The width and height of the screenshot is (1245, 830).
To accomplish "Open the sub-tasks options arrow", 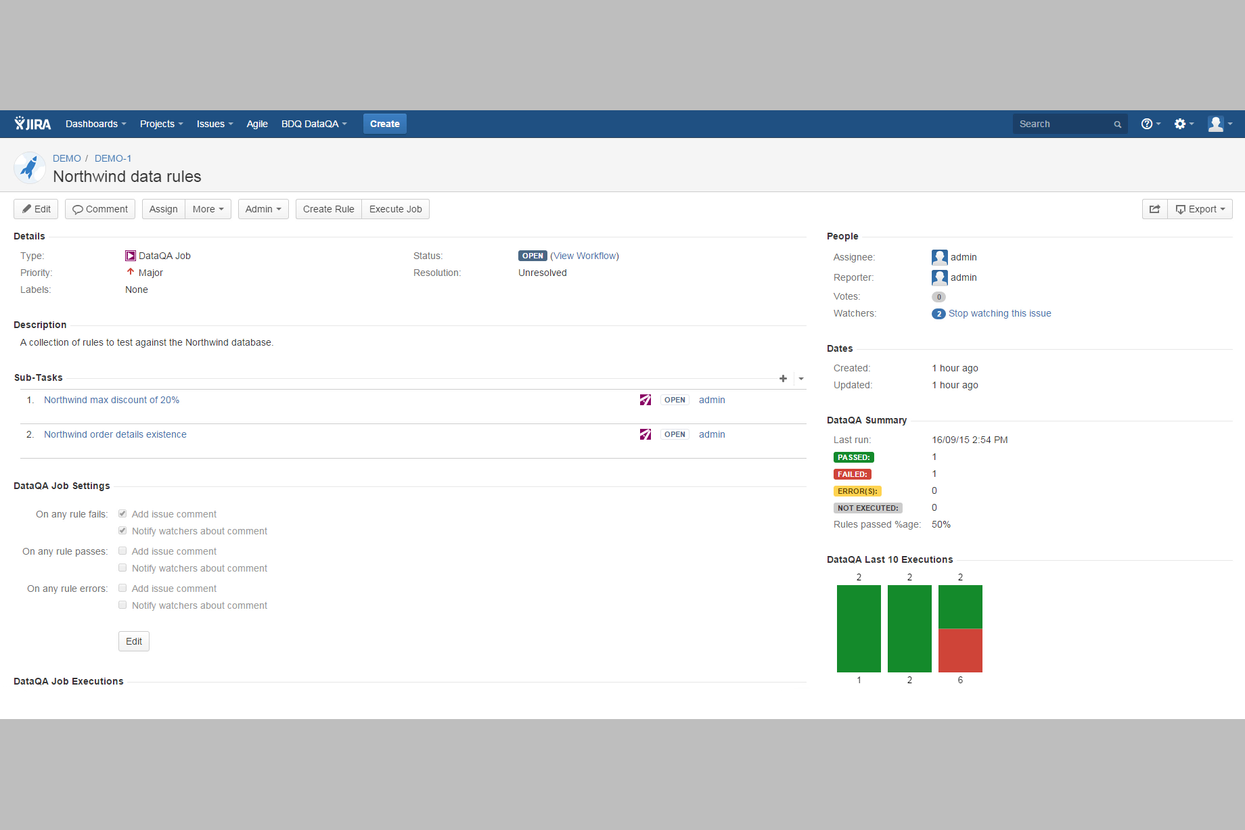I will pos(801,379).
